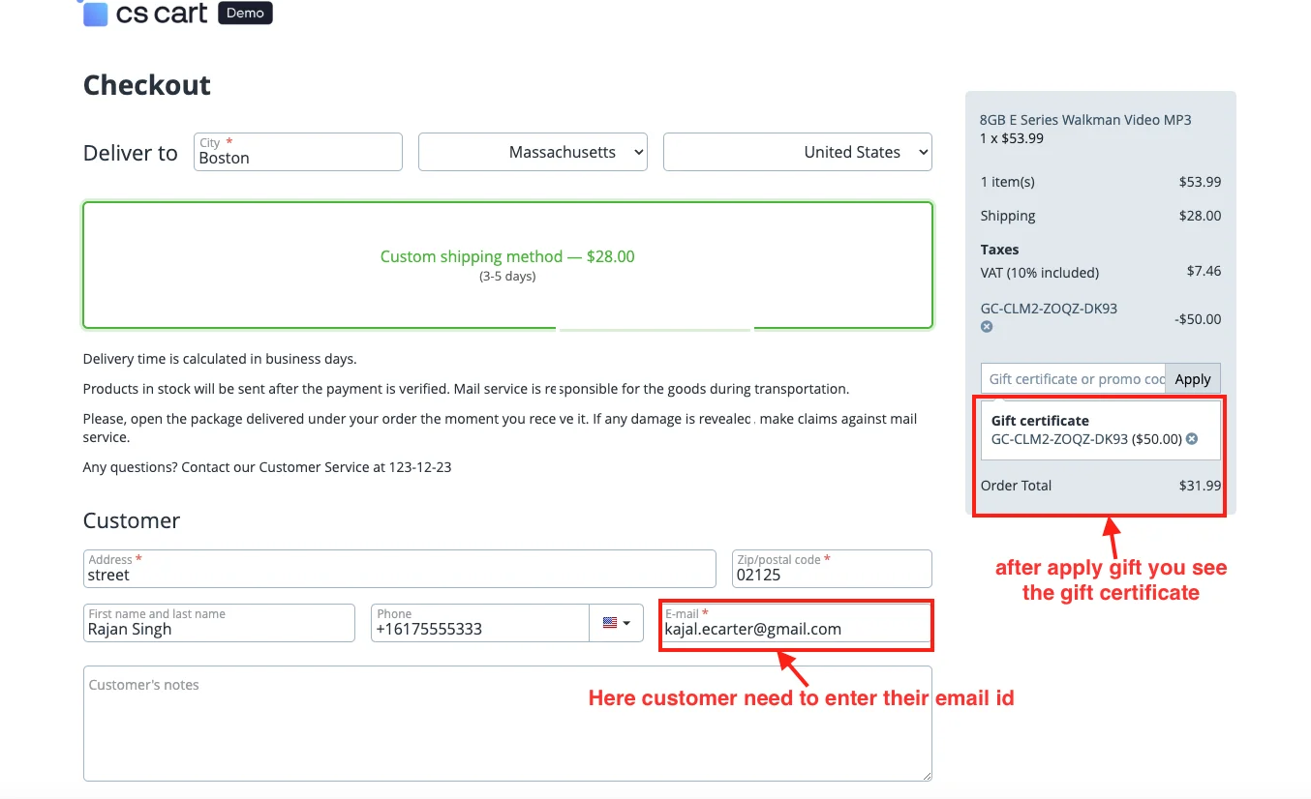Remove the GC-CLM2-ZOQZ-DK93 discount line in summary
Image resolution: width=1311 pixels, height=799 pixels.
[x=987, y=327]
